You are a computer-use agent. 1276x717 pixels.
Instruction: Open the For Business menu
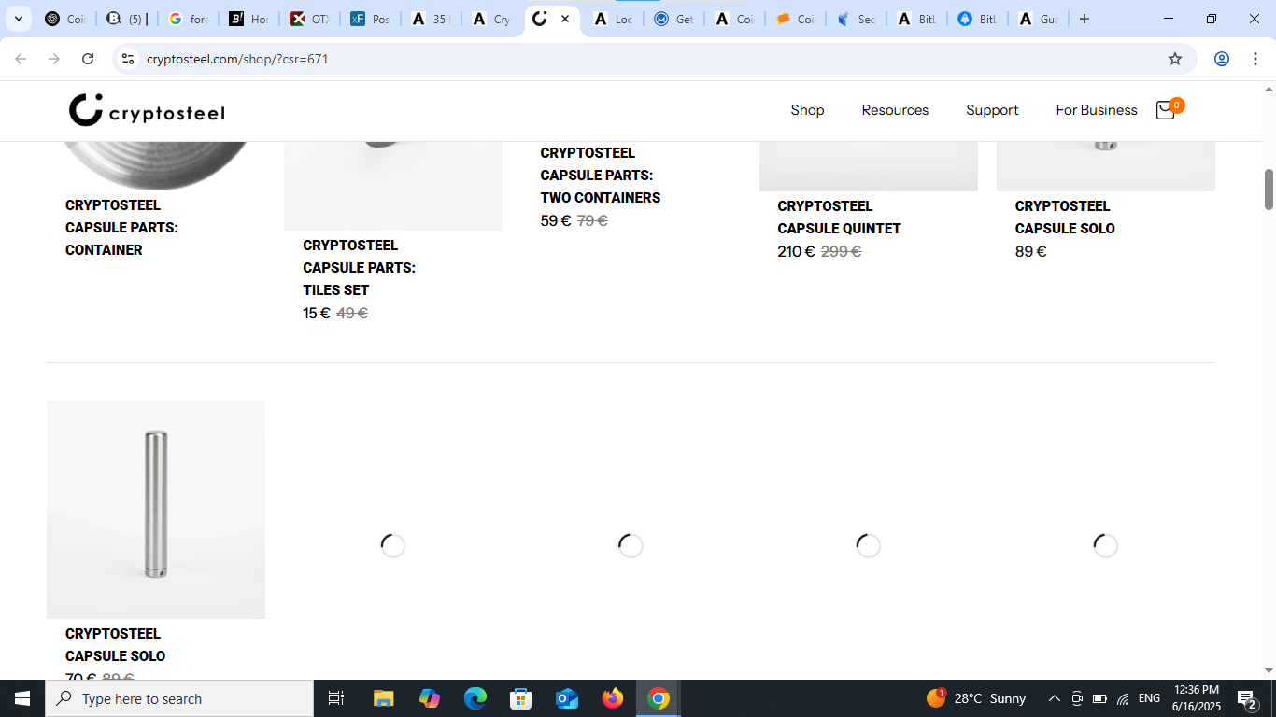[1097, 110]
